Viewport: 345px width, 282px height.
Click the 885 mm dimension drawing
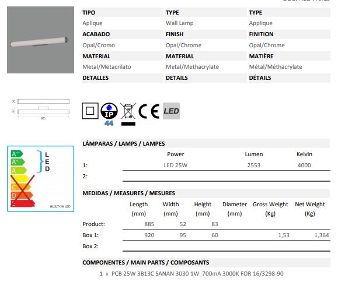point(41,109)
